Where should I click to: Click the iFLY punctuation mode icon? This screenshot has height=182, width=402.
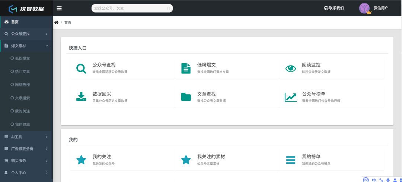[x=381, y=180]
